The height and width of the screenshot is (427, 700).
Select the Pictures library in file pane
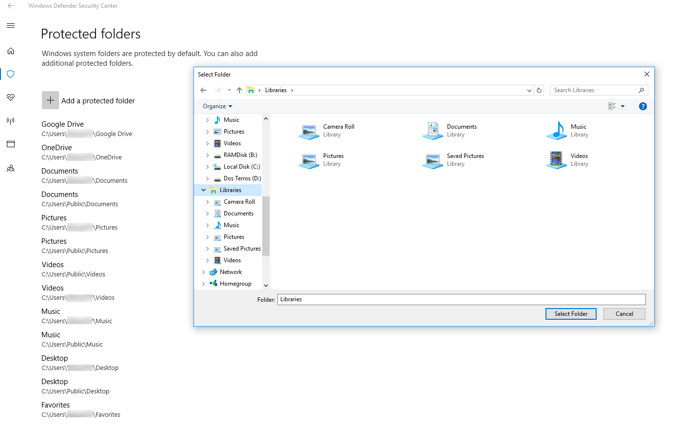click(322, 160)
